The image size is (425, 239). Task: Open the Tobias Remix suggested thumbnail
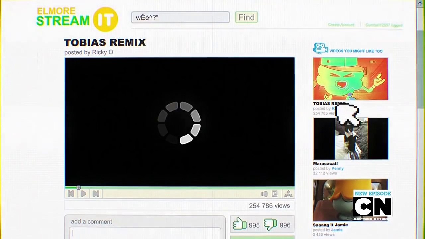pyautogui.click(x=351, y=79)
